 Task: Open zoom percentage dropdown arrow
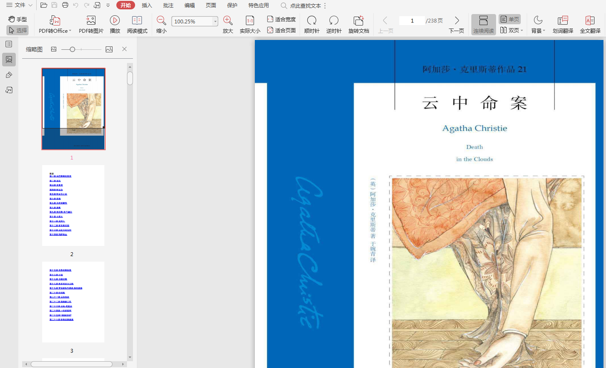(215, 21)
